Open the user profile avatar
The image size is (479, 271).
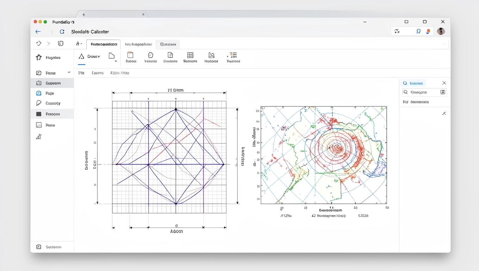point(441,31)
